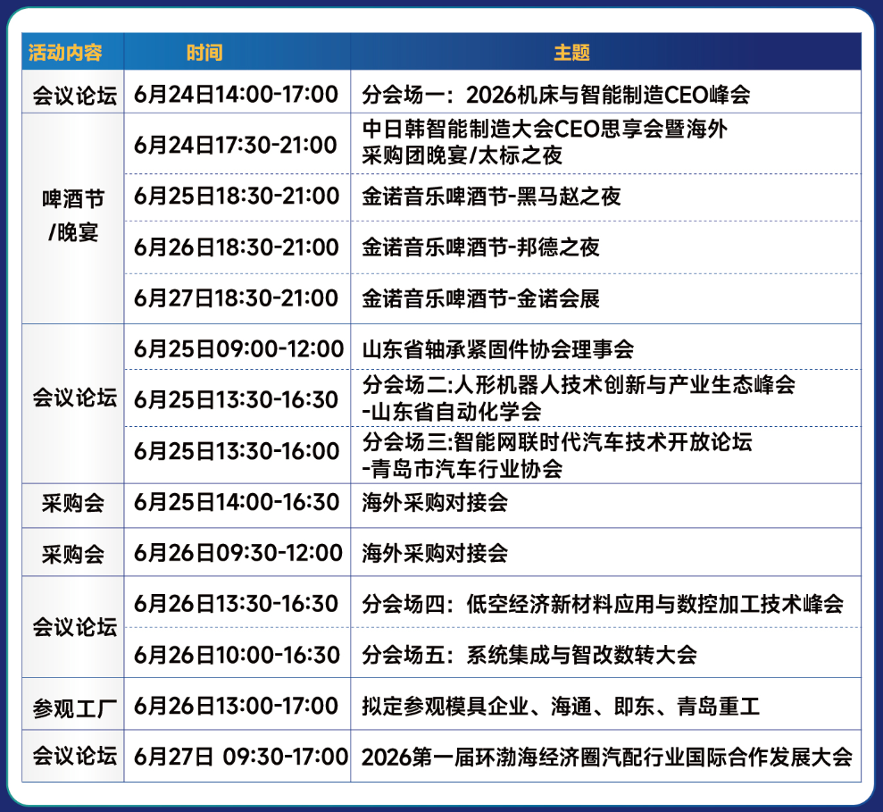The image size is (883, 812).
Task: Select 采购会 cell in the 6月25日14:00-16:30 row
Action: click(x=72, y=506)
